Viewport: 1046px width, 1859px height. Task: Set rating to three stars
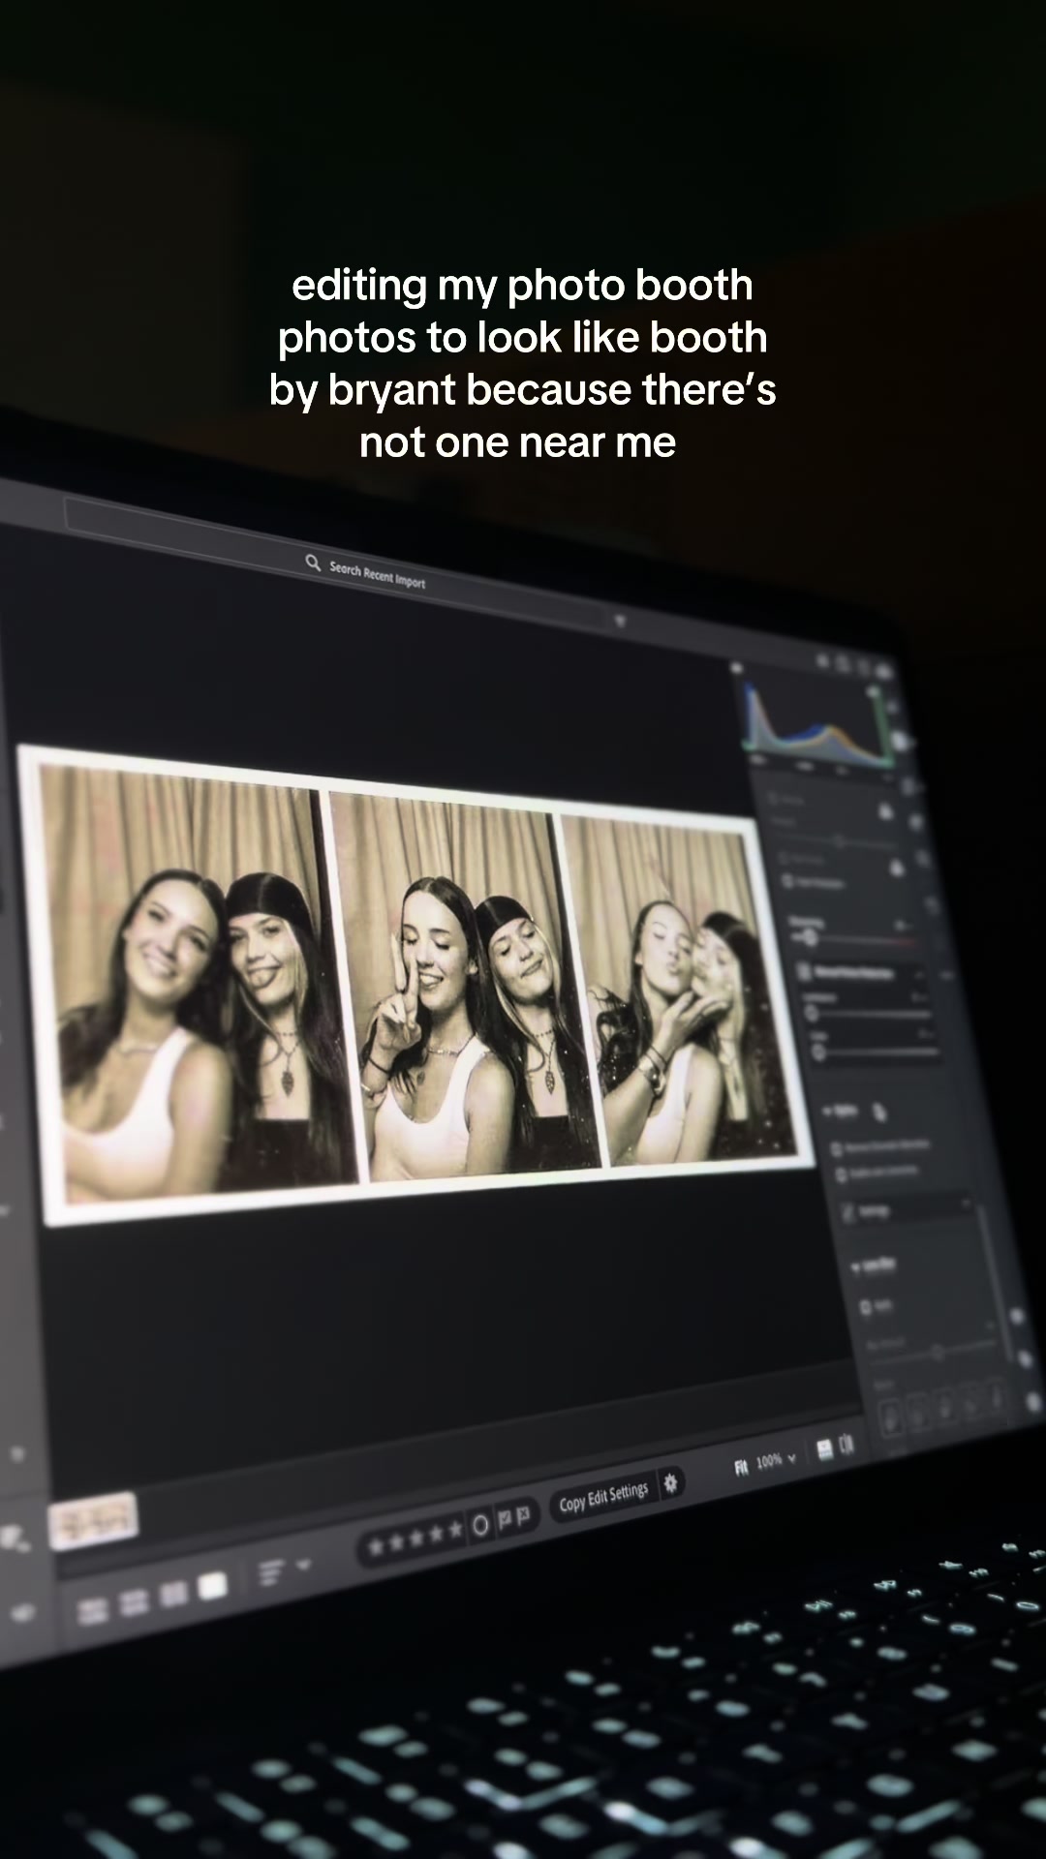(x=416, y=1537)
